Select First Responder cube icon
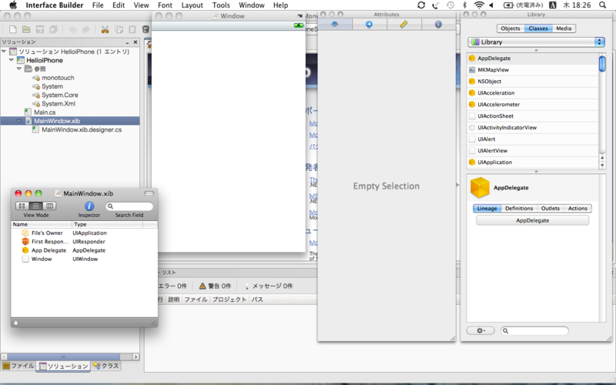 (x=25, y=242)
